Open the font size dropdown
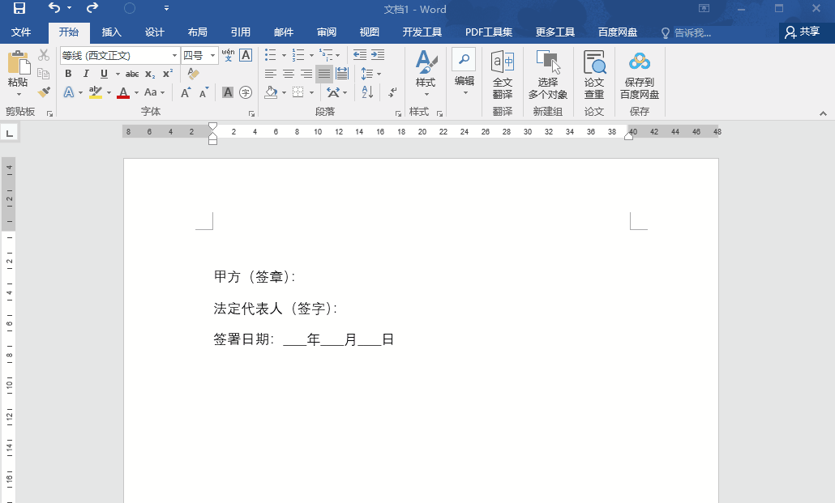Screen dimensions: 835x503 [212, 55]
